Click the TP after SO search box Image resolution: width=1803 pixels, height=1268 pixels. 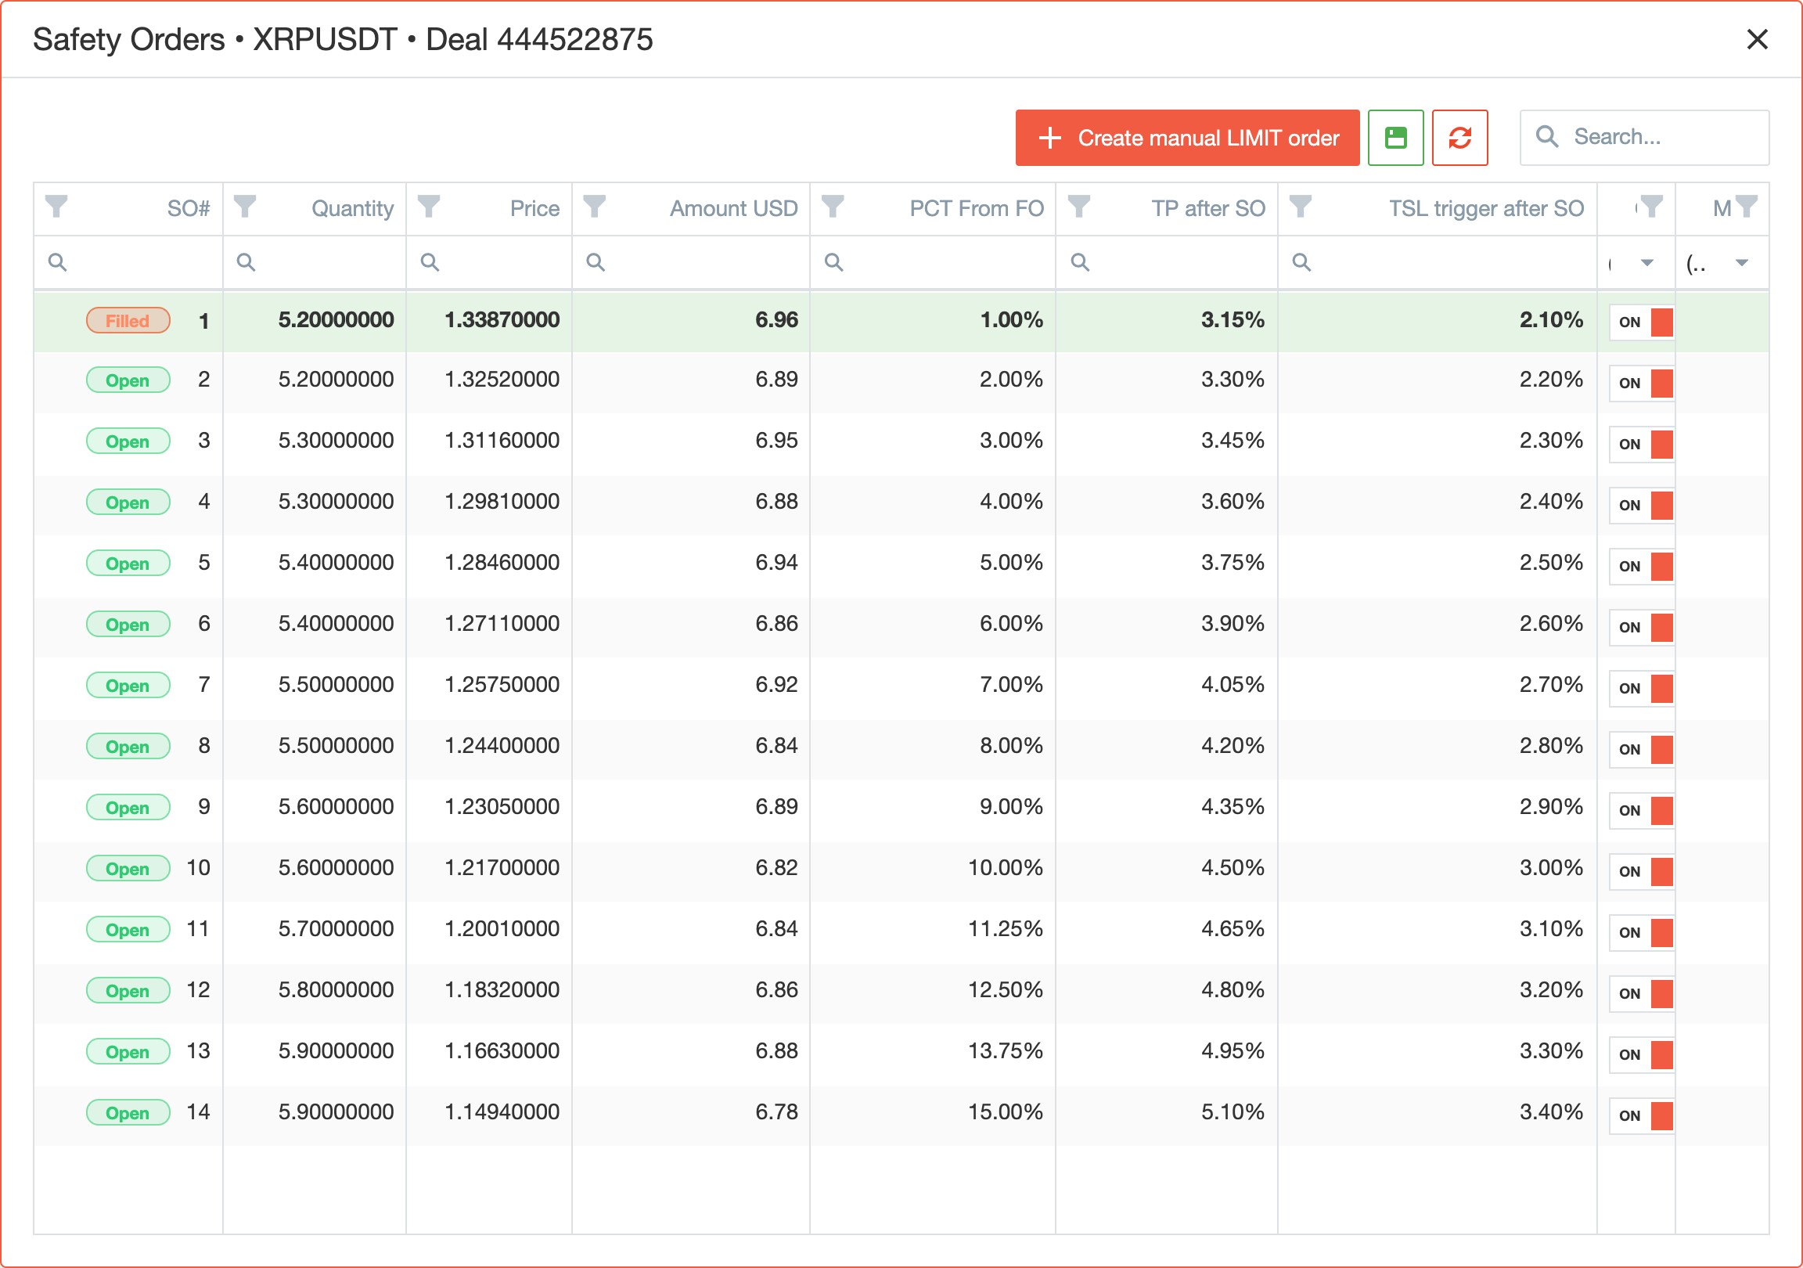click(x=1167, y=262)
